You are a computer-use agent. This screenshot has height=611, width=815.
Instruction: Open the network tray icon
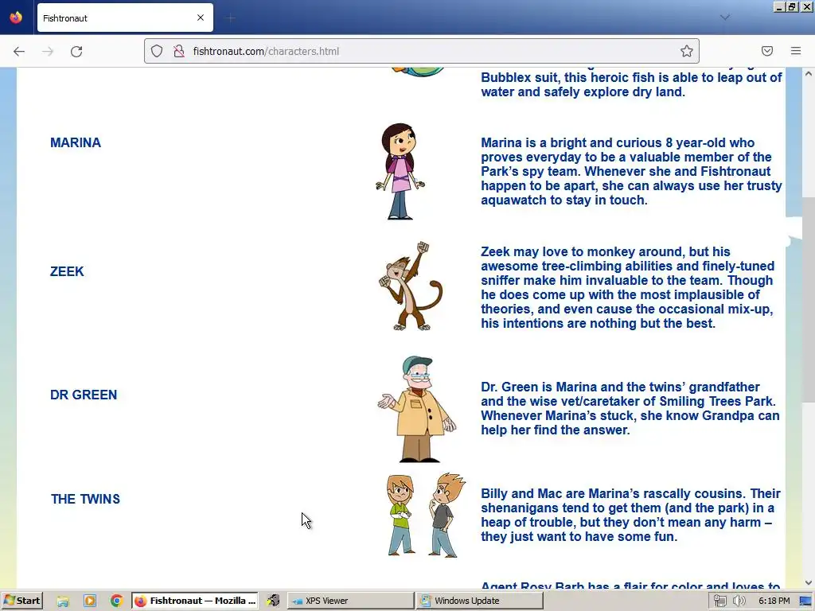click(x=719, y=601)
